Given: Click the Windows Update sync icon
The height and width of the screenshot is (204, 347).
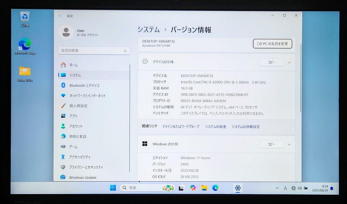Looking at the screenshot, I should 63,177.
